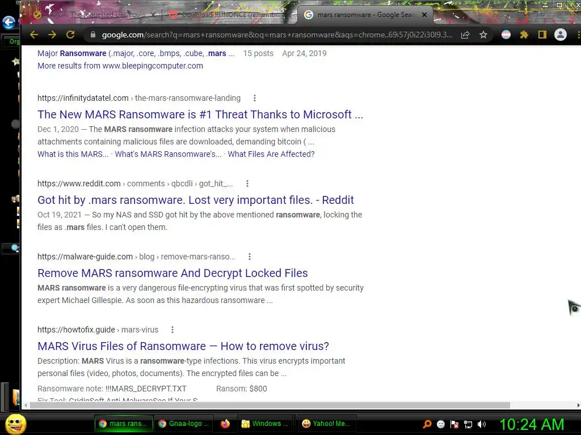This screenshot has height=435, width=581.
Task: Open the 'Major Ransomware (.major, .core...' forum link
Action: pos(136,53)
